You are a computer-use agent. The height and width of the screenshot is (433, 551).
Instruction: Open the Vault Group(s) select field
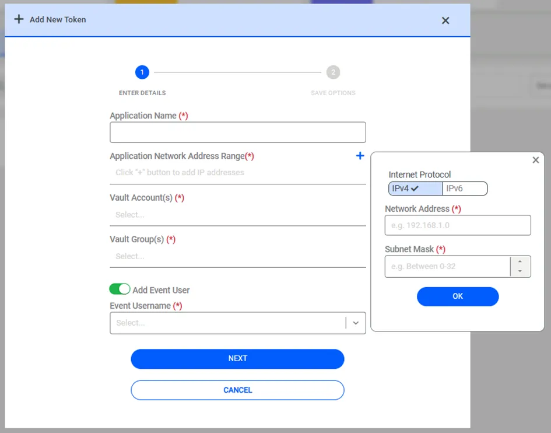(237, 256)
